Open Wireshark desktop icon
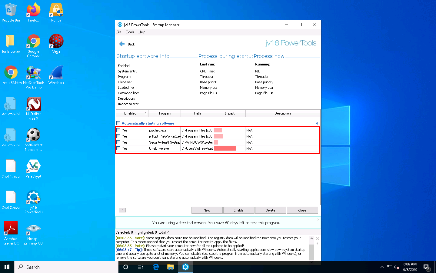The height and width of the screenshot is (273, 436). [x=56, y=75]
